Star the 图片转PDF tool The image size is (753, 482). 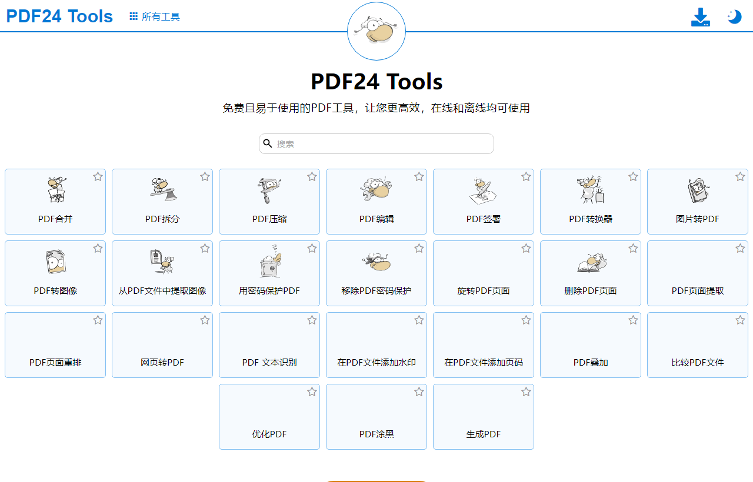click(740, 176)
